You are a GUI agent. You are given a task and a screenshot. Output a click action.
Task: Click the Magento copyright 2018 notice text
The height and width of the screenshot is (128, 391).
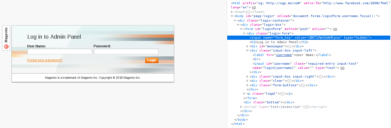pyautogui.click(x=93, y=78)
